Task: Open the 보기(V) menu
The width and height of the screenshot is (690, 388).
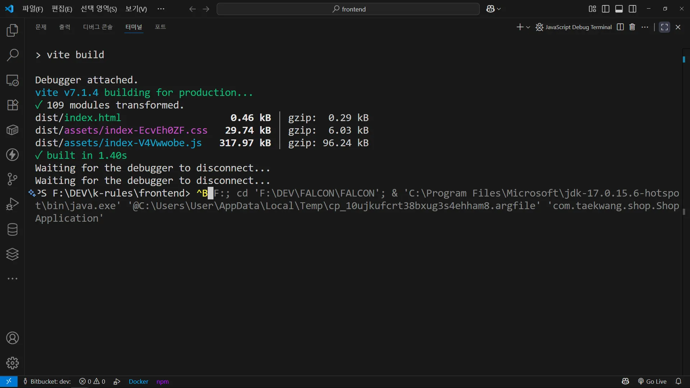Action: point(136,9)
